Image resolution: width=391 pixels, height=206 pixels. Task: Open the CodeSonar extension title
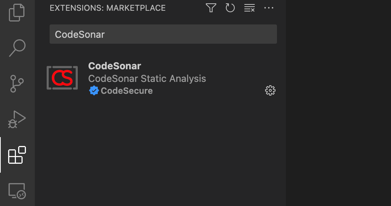click(x=115, y=66)
